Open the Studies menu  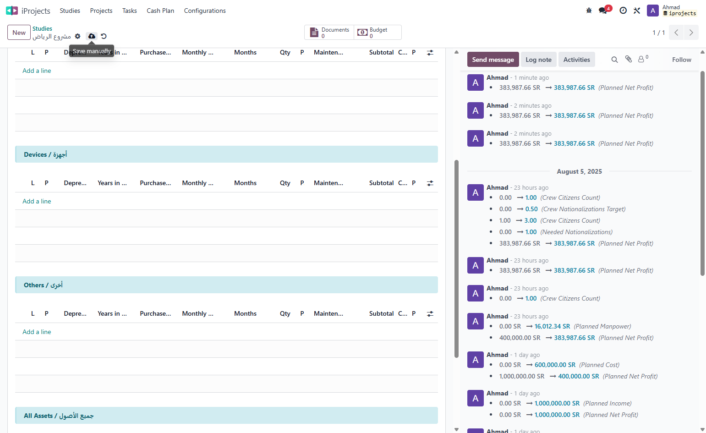point(70,11)
